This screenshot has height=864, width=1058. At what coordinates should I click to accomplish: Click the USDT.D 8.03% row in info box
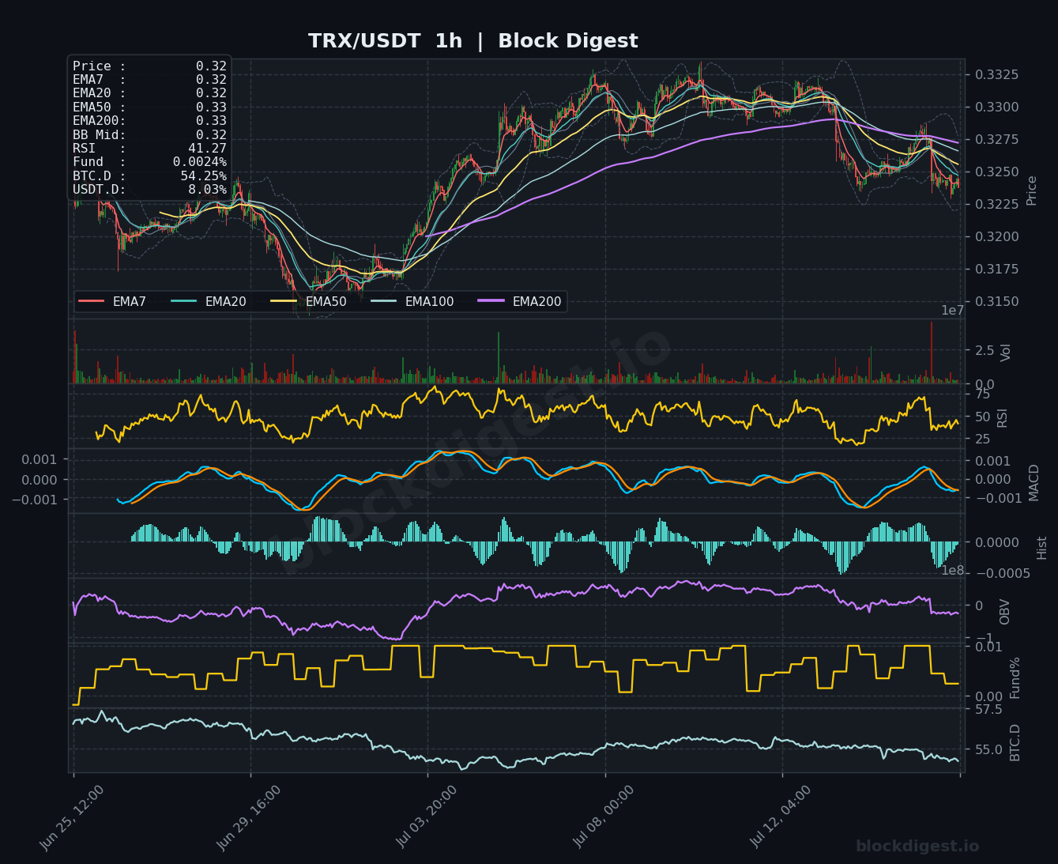(149, 190)
